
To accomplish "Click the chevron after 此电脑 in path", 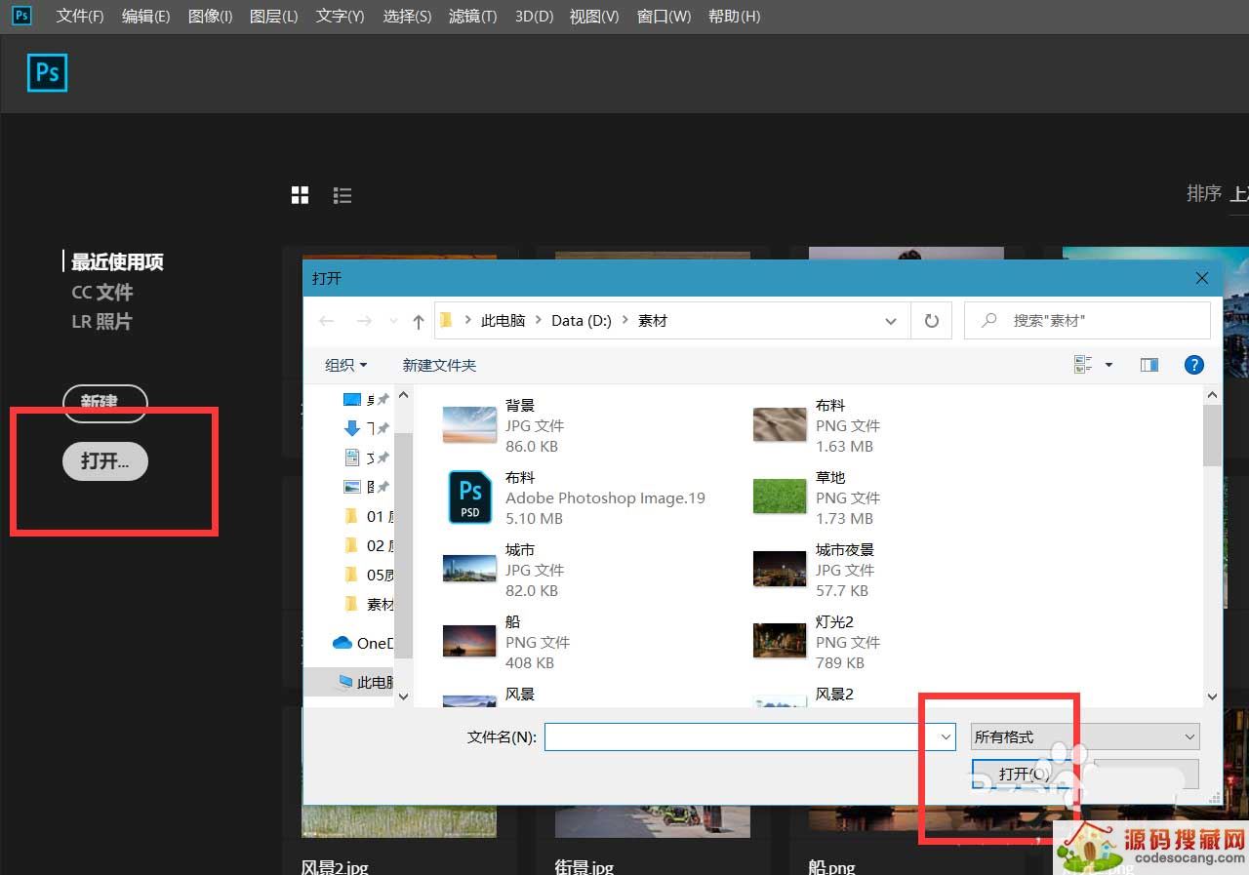I will pos(538,321).
